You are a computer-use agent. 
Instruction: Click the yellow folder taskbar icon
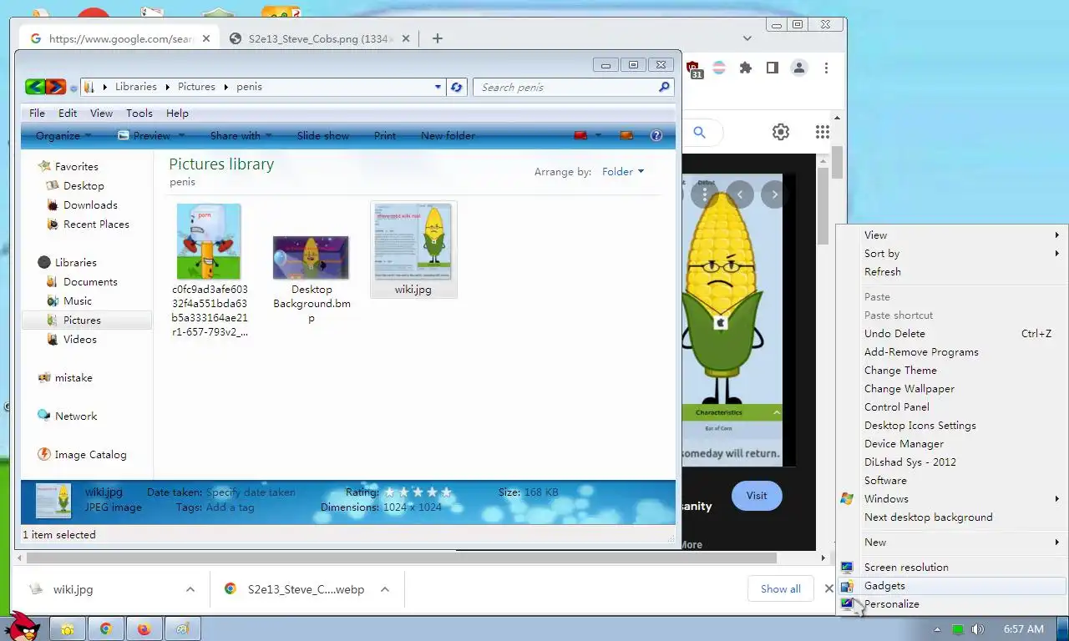[68, 628]
